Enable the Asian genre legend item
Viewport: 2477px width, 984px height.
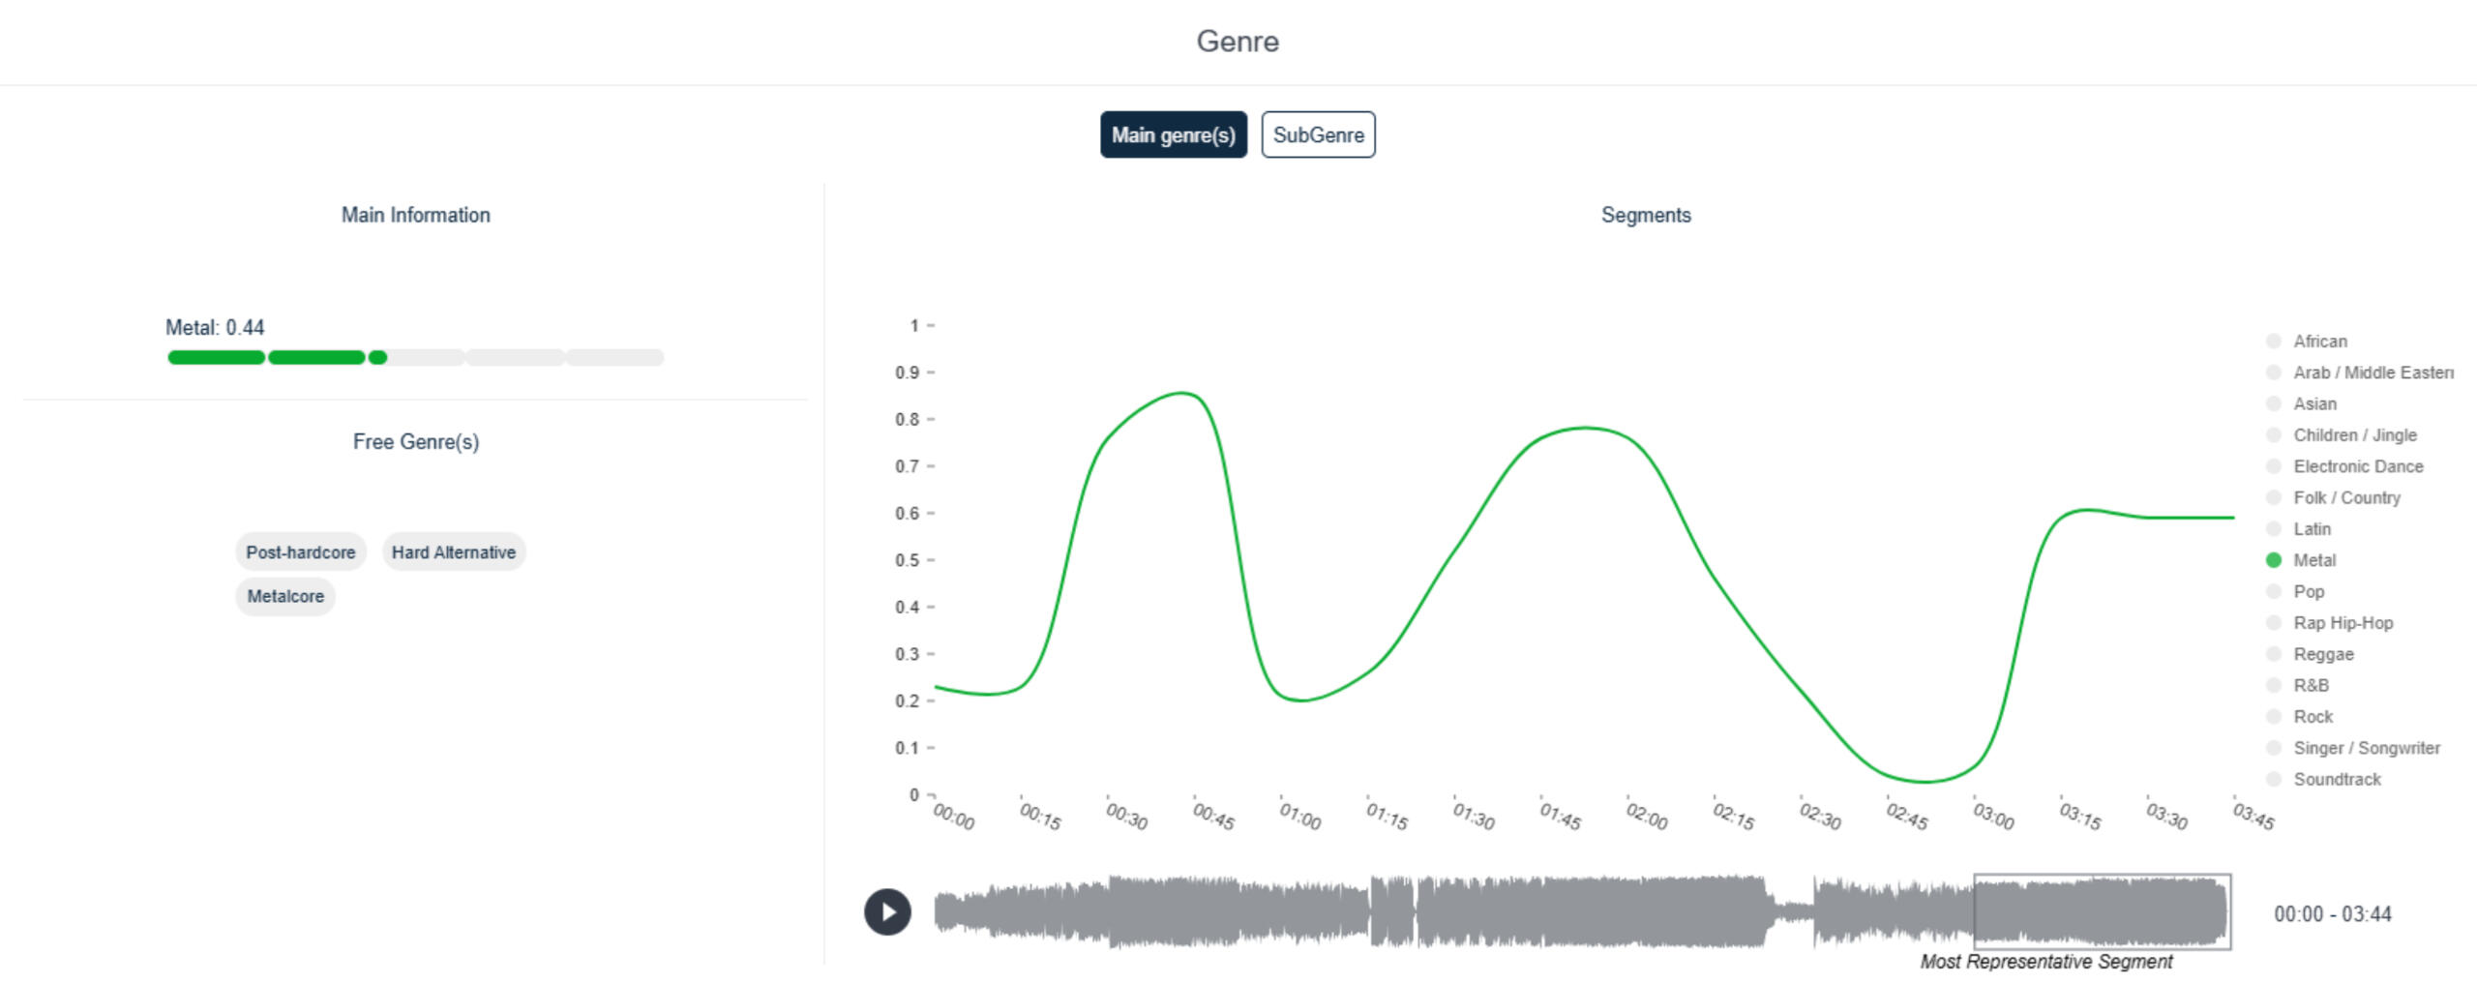2274,403
